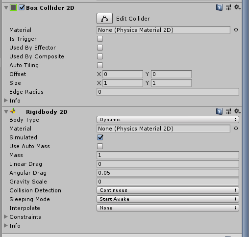Open the Collision Detection dropdown
The width and height of the screenshot is (249, 237).
coord(168,190)
